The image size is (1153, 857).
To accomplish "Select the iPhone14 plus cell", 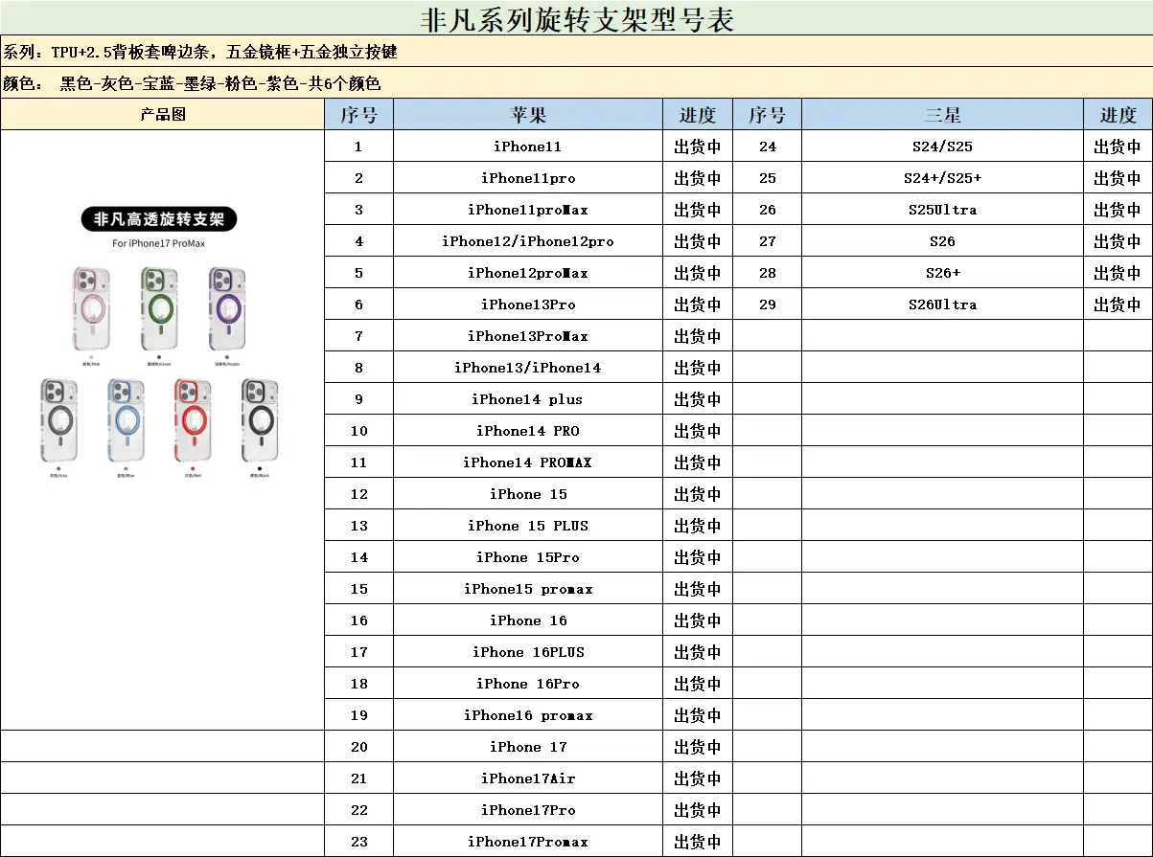I will point(528,399).
